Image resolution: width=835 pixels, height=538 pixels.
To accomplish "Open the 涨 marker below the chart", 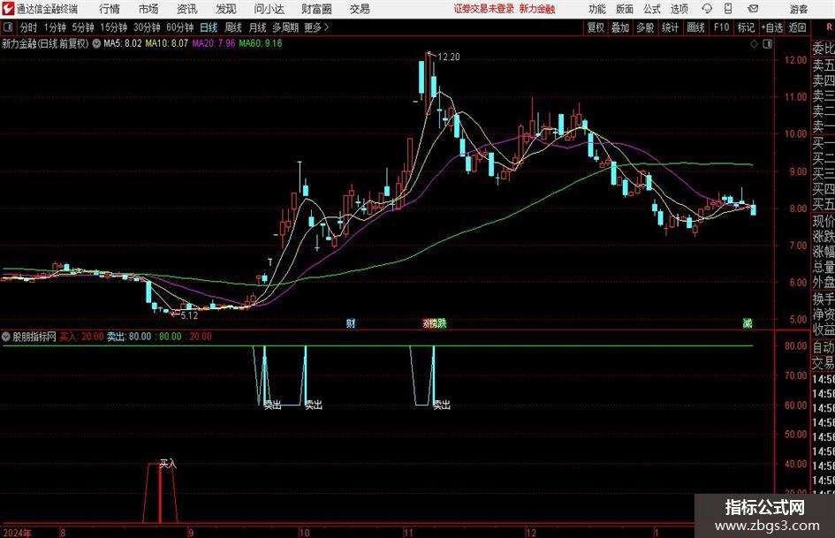I will pos(427,322).
